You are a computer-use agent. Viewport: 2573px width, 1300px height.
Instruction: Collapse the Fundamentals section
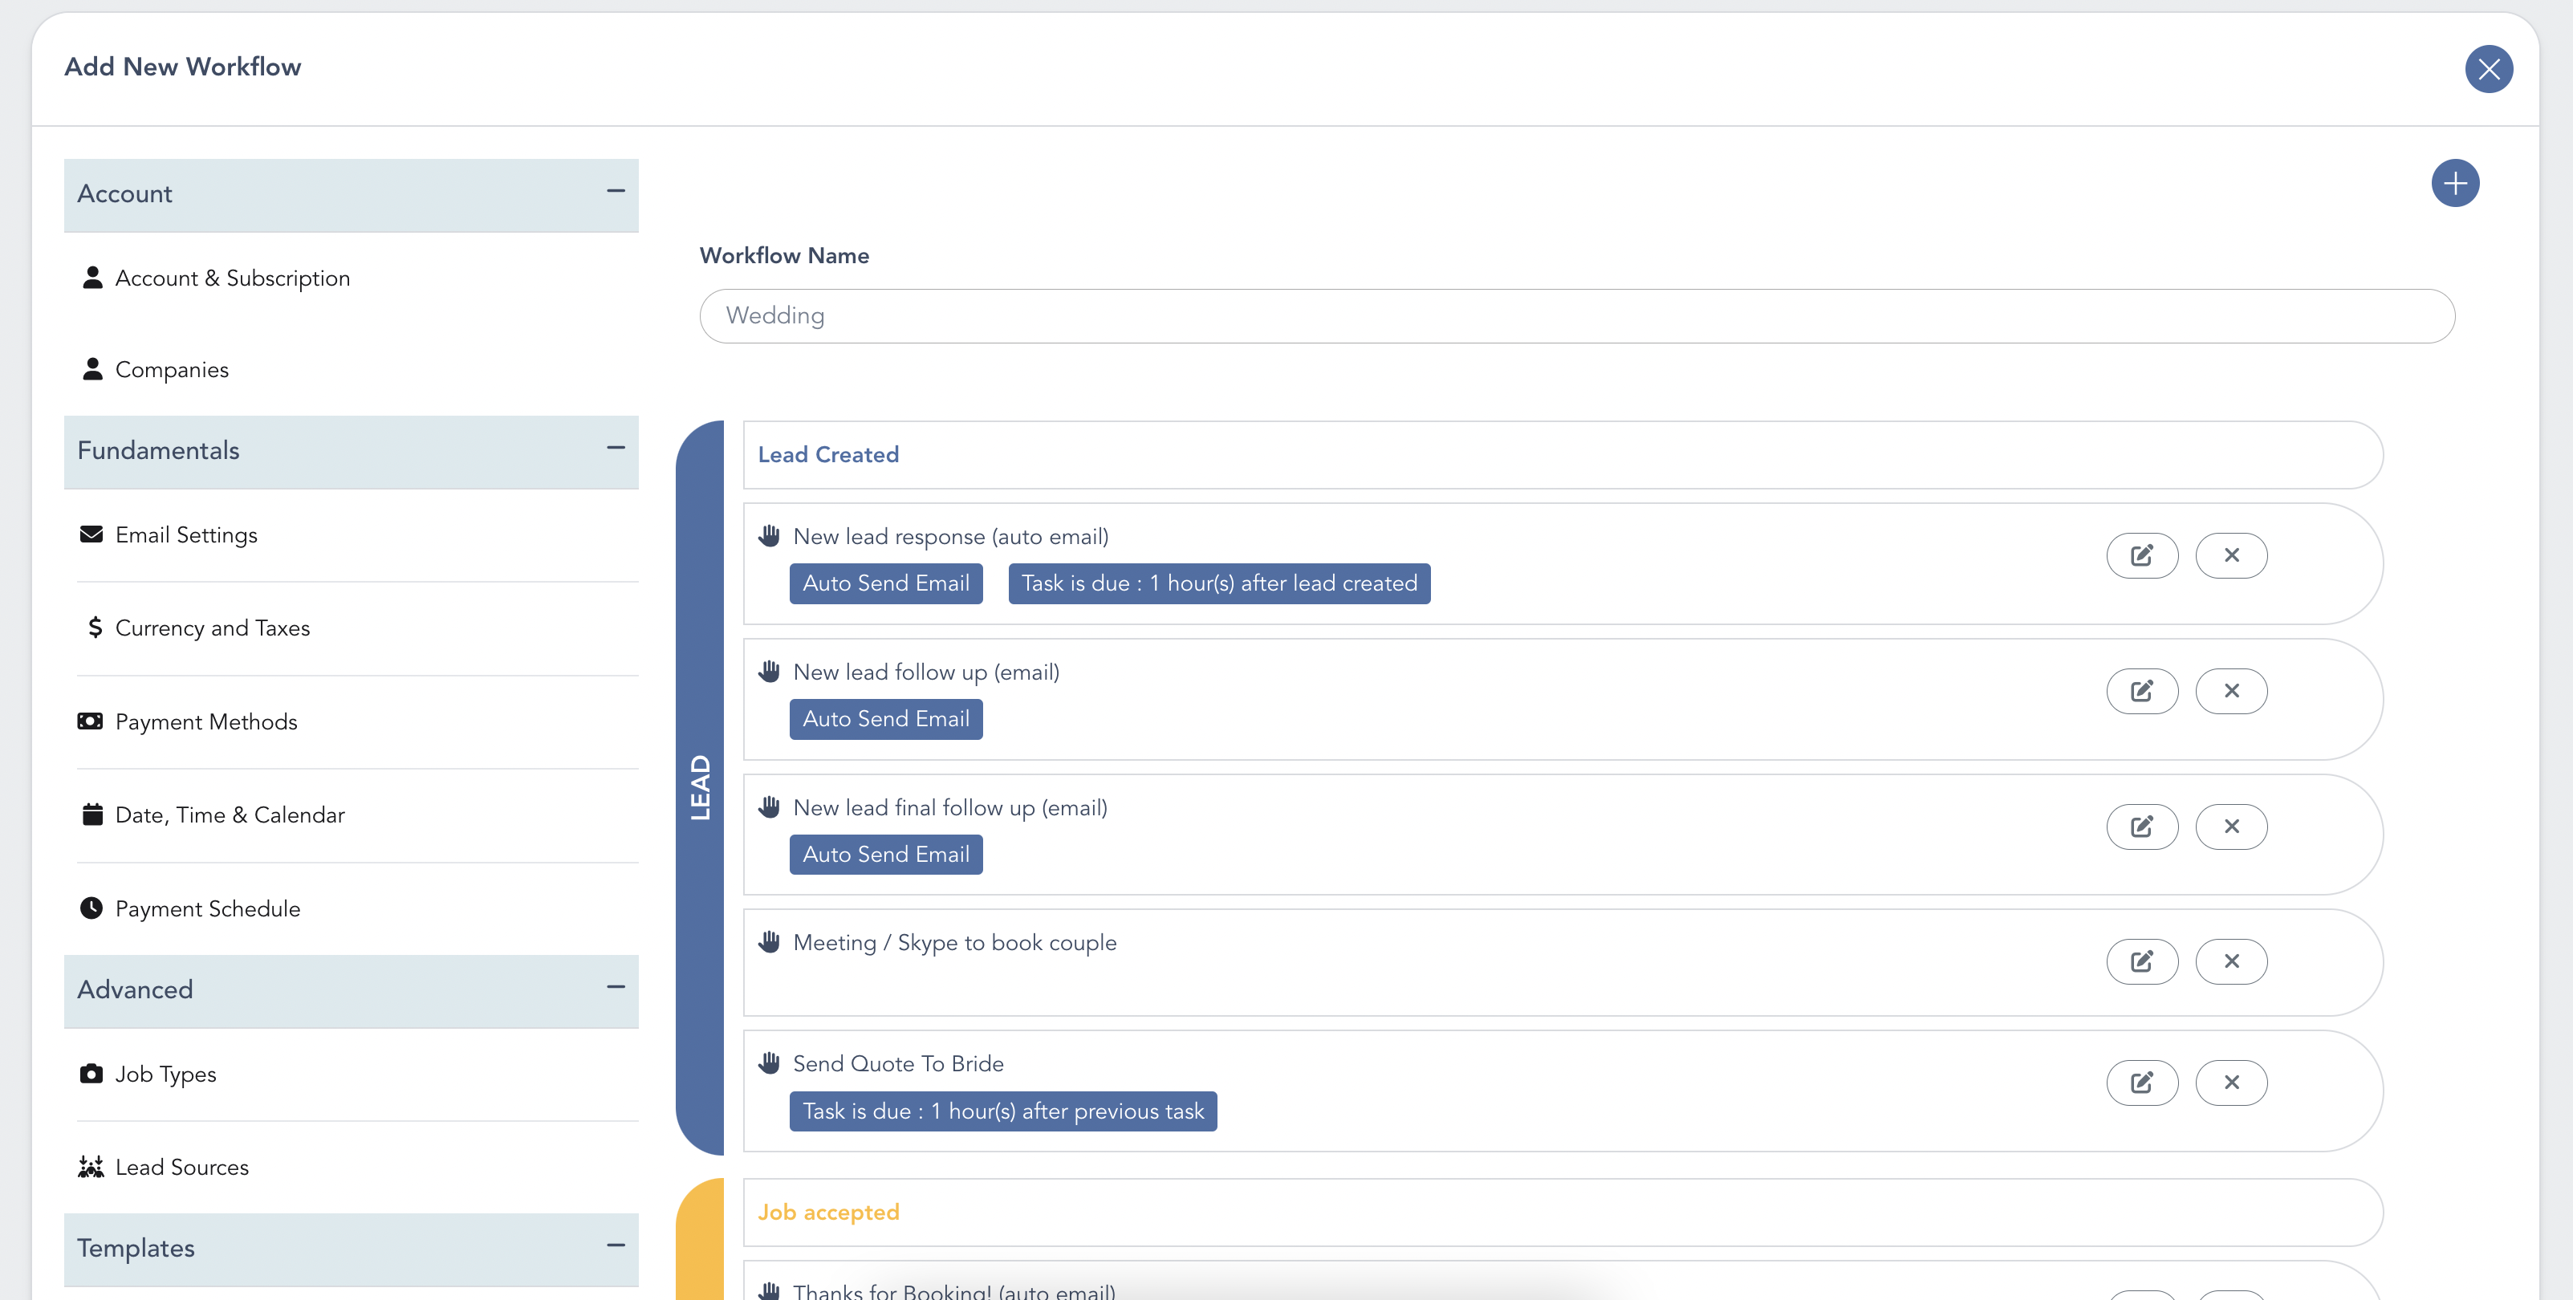616,449
